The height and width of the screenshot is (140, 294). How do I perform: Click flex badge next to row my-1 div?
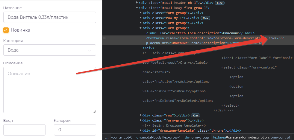point(205,18)
